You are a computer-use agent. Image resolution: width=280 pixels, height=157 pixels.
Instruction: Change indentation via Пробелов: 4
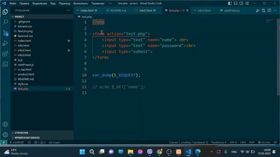click(x=219, y=143)
